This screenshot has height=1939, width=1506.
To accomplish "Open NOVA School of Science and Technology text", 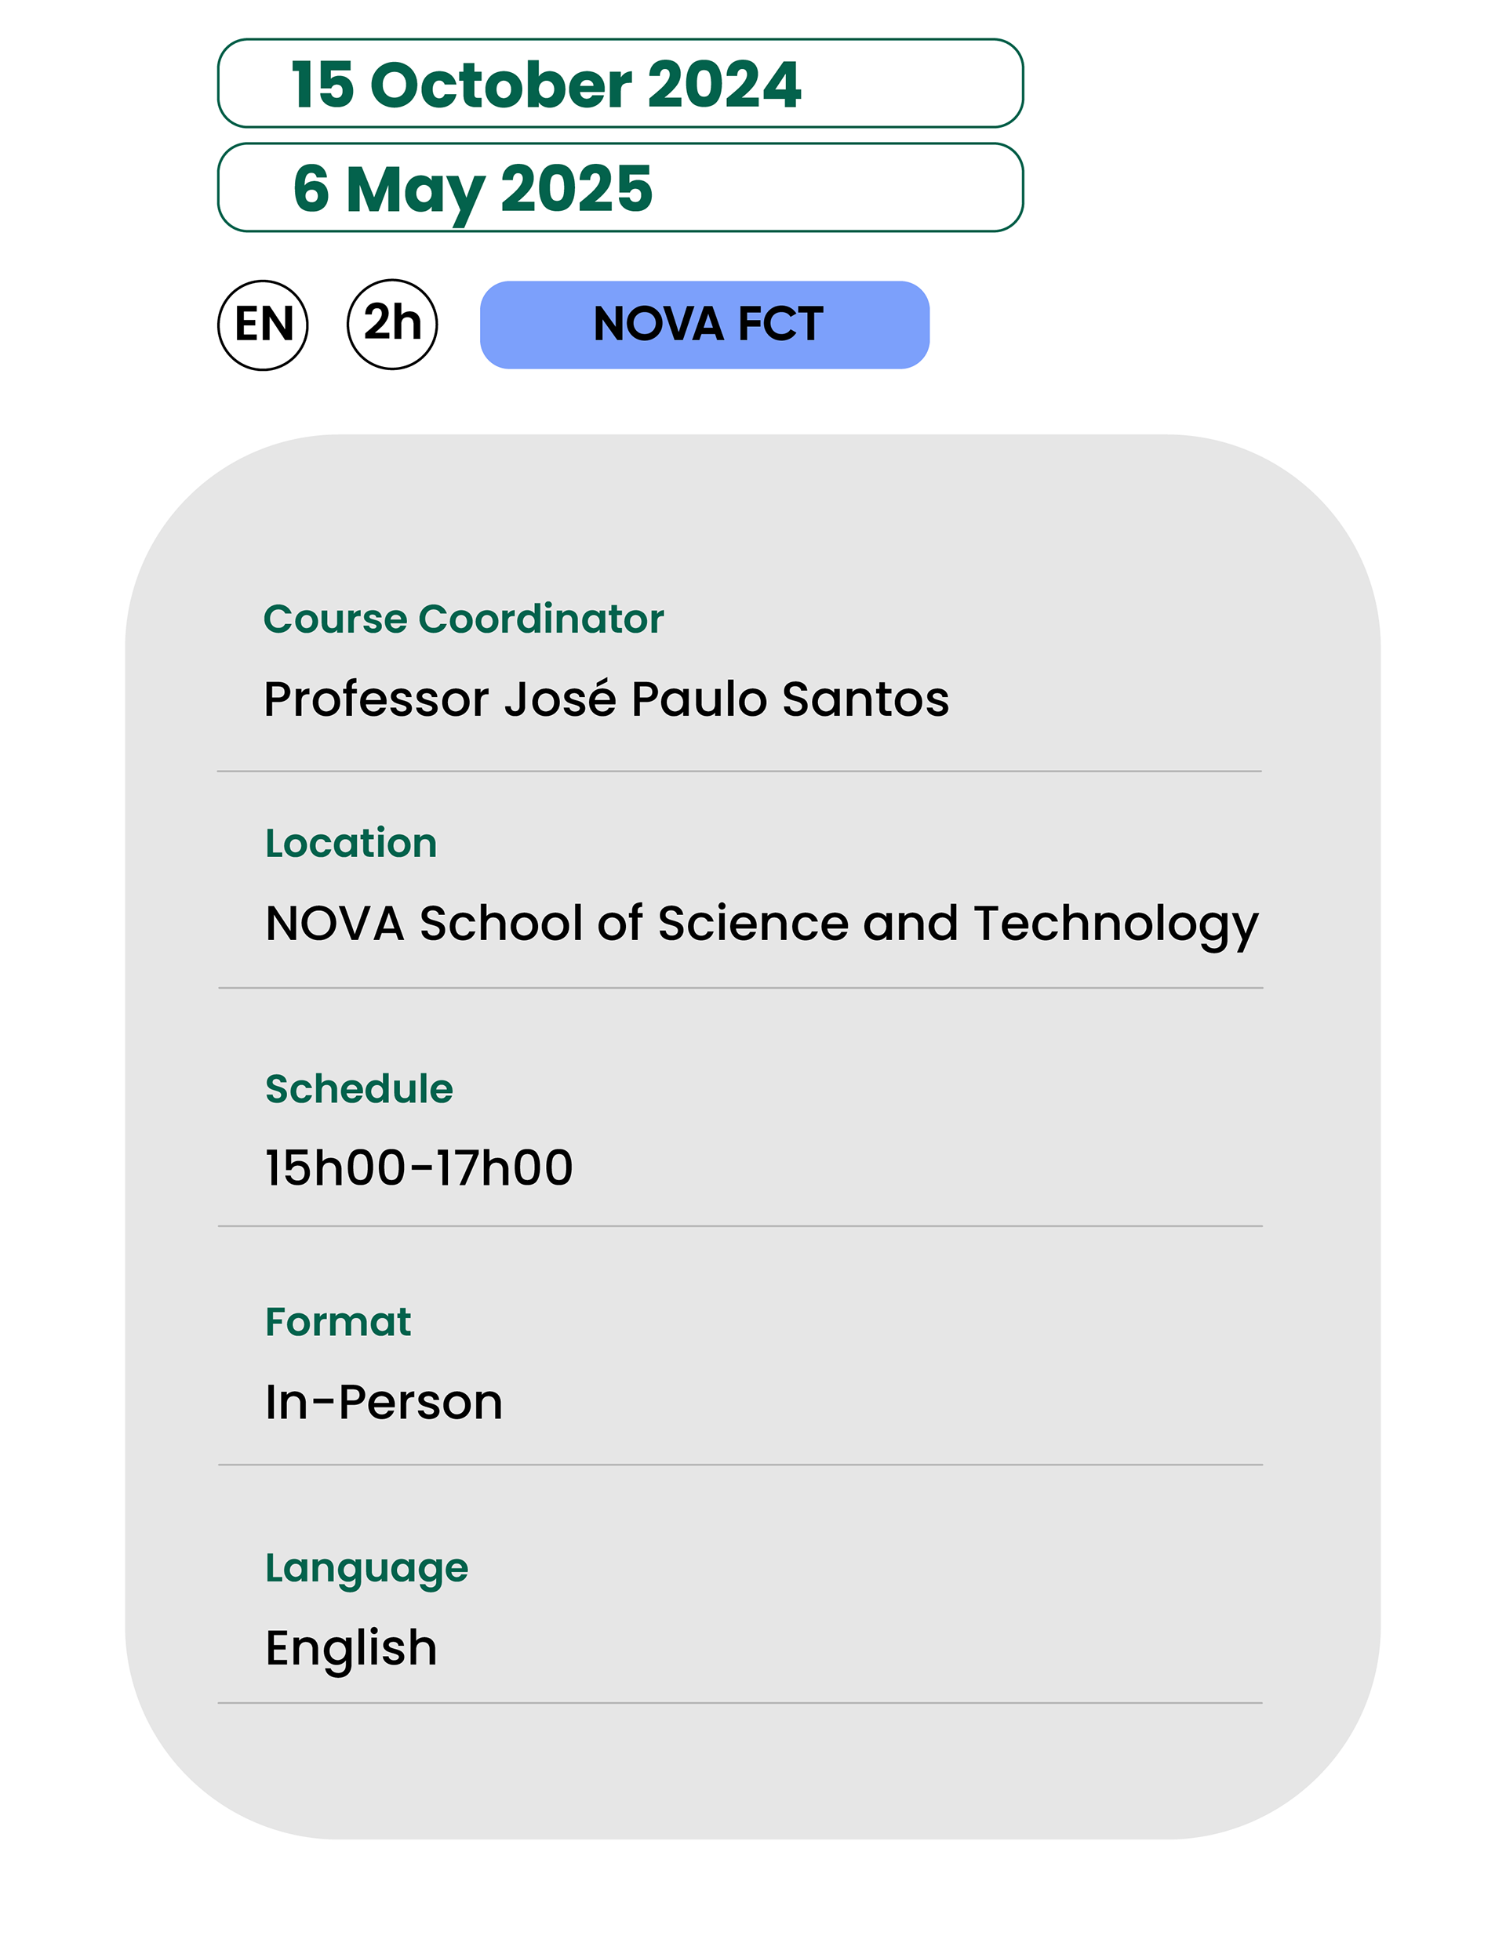I will click(x=761, y=924).
